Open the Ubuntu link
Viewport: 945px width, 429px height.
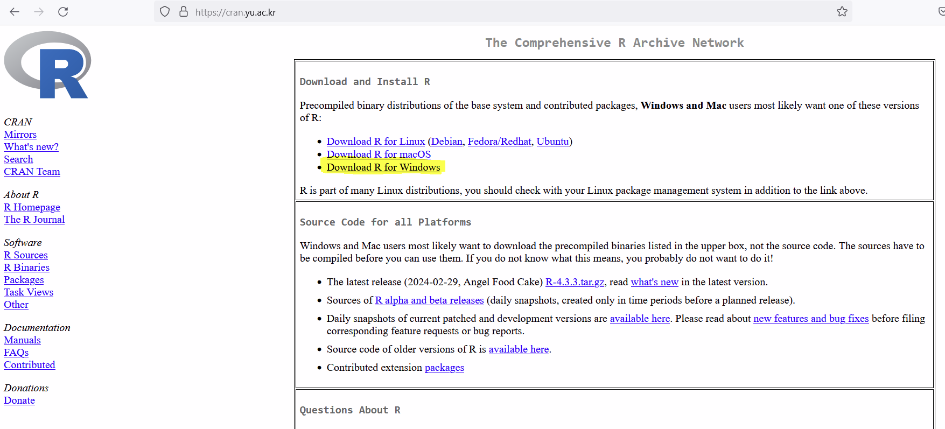[553, 142]
